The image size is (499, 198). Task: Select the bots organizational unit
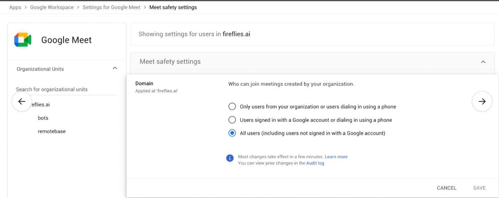[x=43, y=118]
